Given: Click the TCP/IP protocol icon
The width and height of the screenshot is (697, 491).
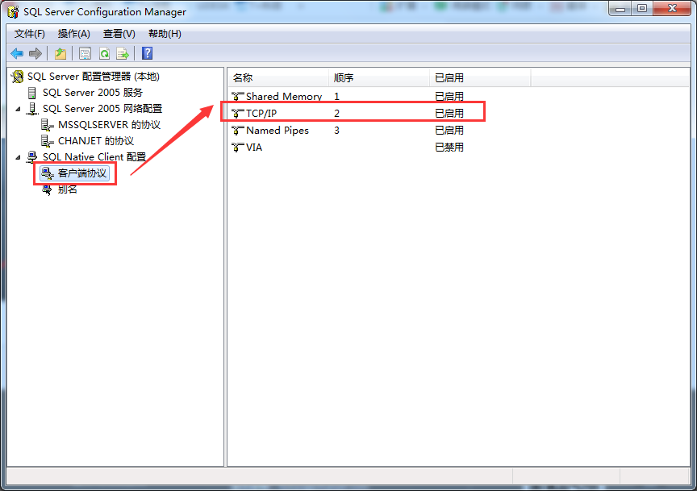Looking at the screenshot, I should pos(238,114).
